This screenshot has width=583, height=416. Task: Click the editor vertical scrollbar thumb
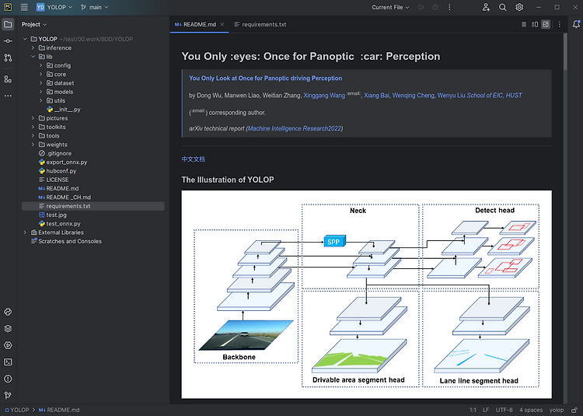[x=566, y=51]
